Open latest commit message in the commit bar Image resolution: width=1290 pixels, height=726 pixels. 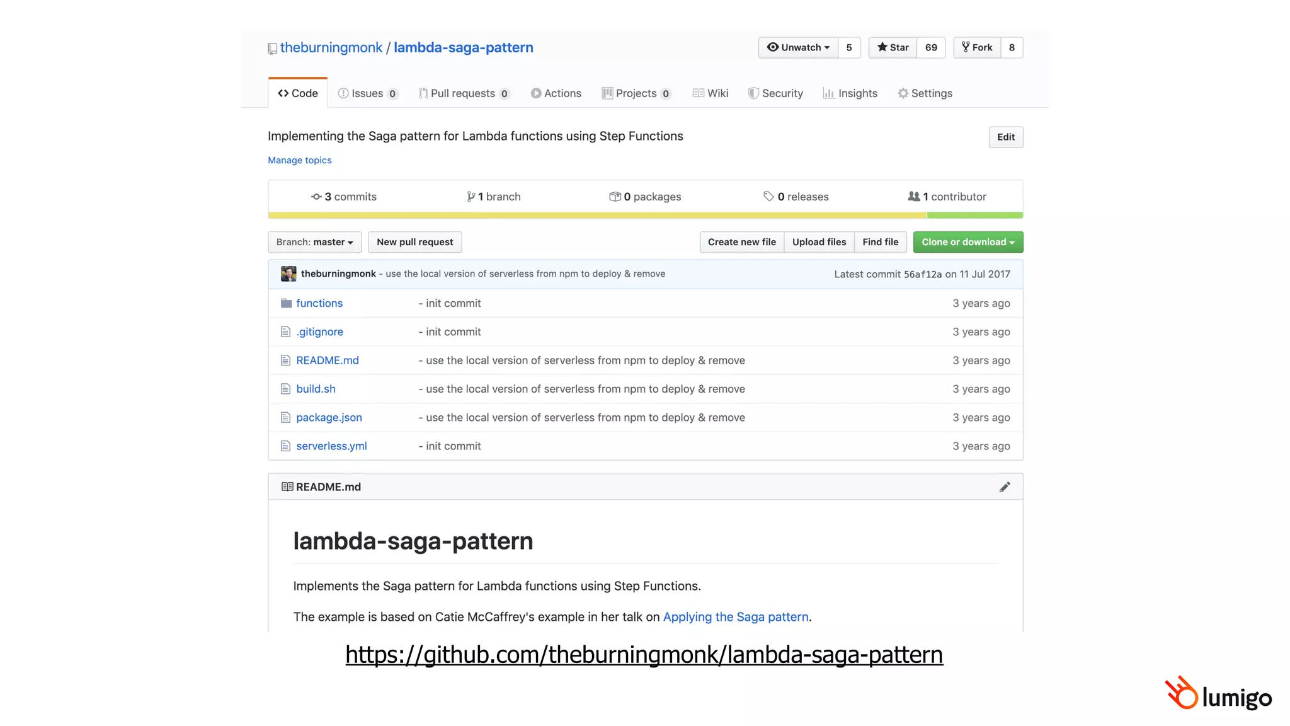pyautogui.click(x=522, y=274)
